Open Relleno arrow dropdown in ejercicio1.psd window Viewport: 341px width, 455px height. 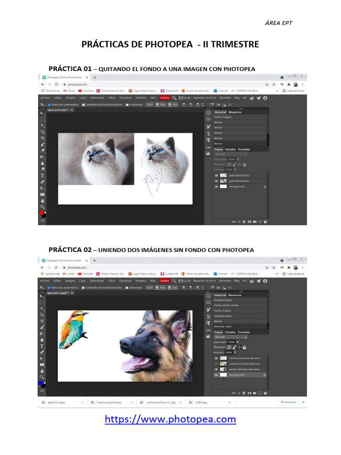(235, 170)
